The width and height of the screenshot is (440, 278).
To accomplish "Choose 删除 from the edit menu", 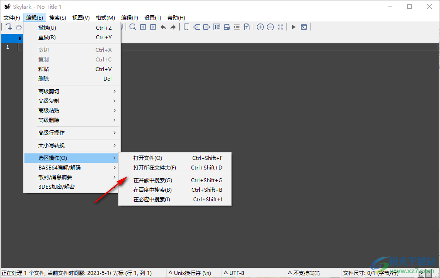I will pyautogui.click(x=72, y=78).
